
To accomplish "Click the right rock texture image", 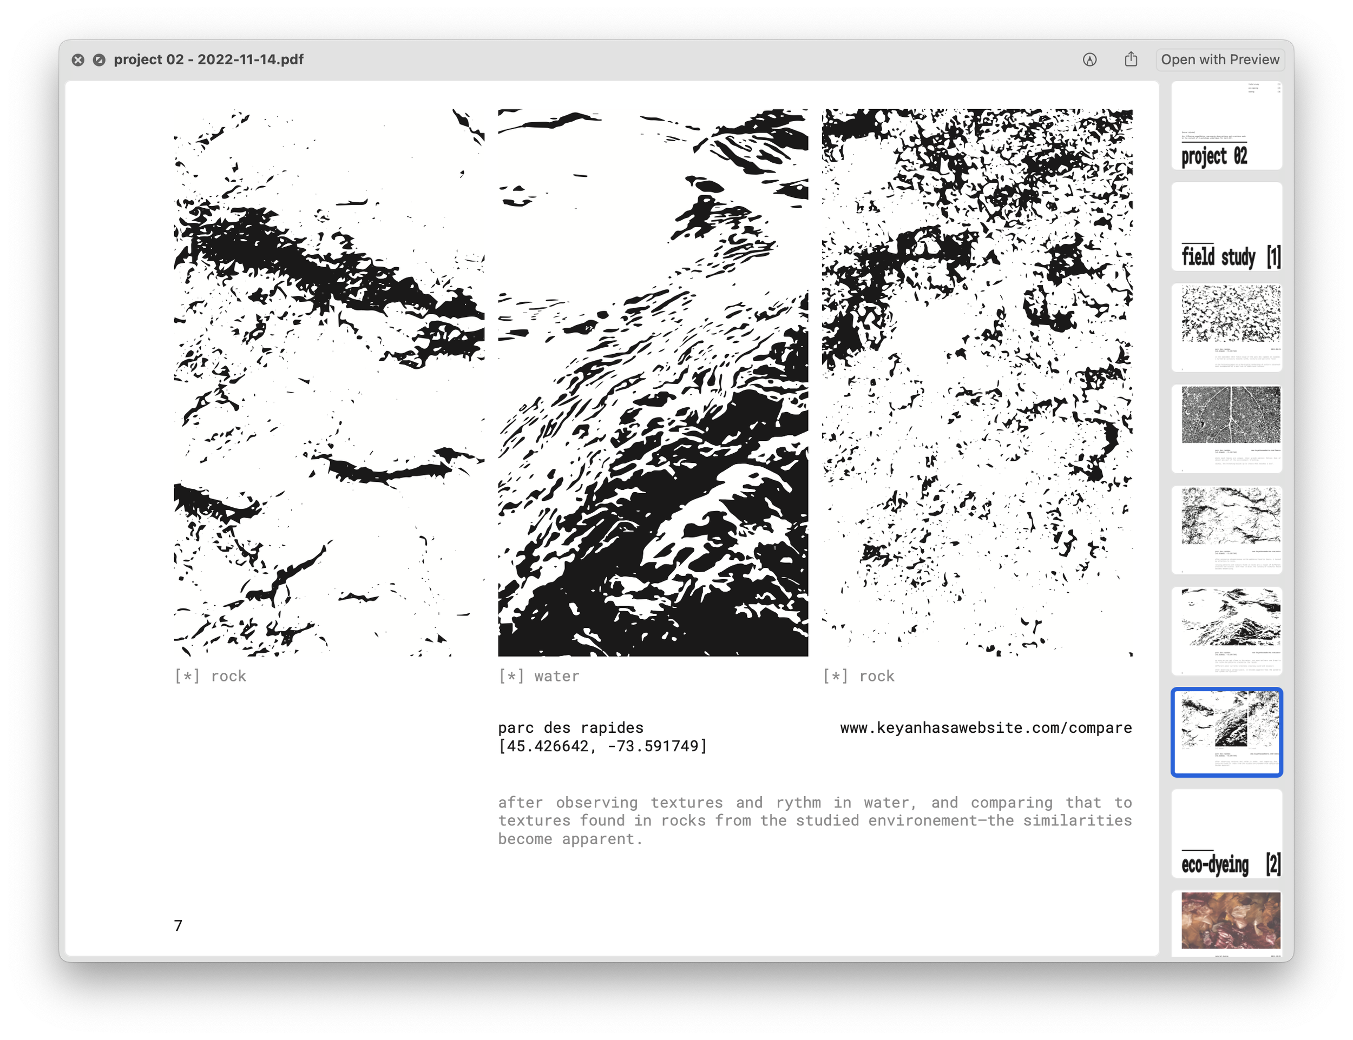I will 977,382.
